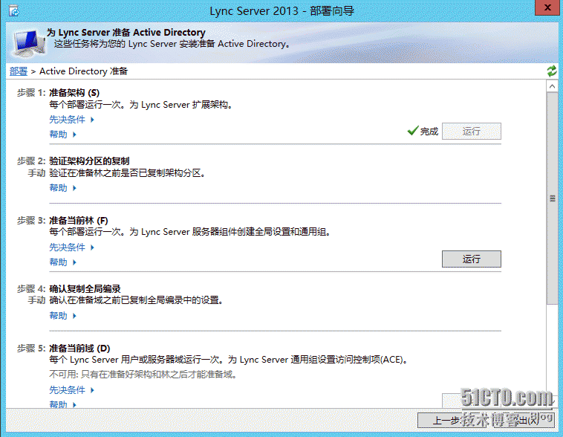
Task: Close the Lync Server deployment wizard
Action: pos(547,7)
